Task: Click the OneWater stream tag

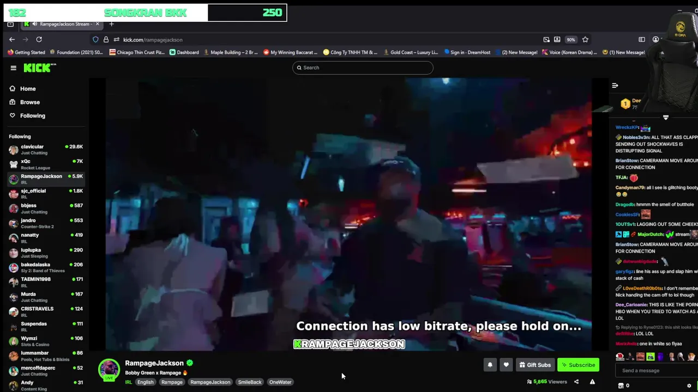Action: click(280, 382)
